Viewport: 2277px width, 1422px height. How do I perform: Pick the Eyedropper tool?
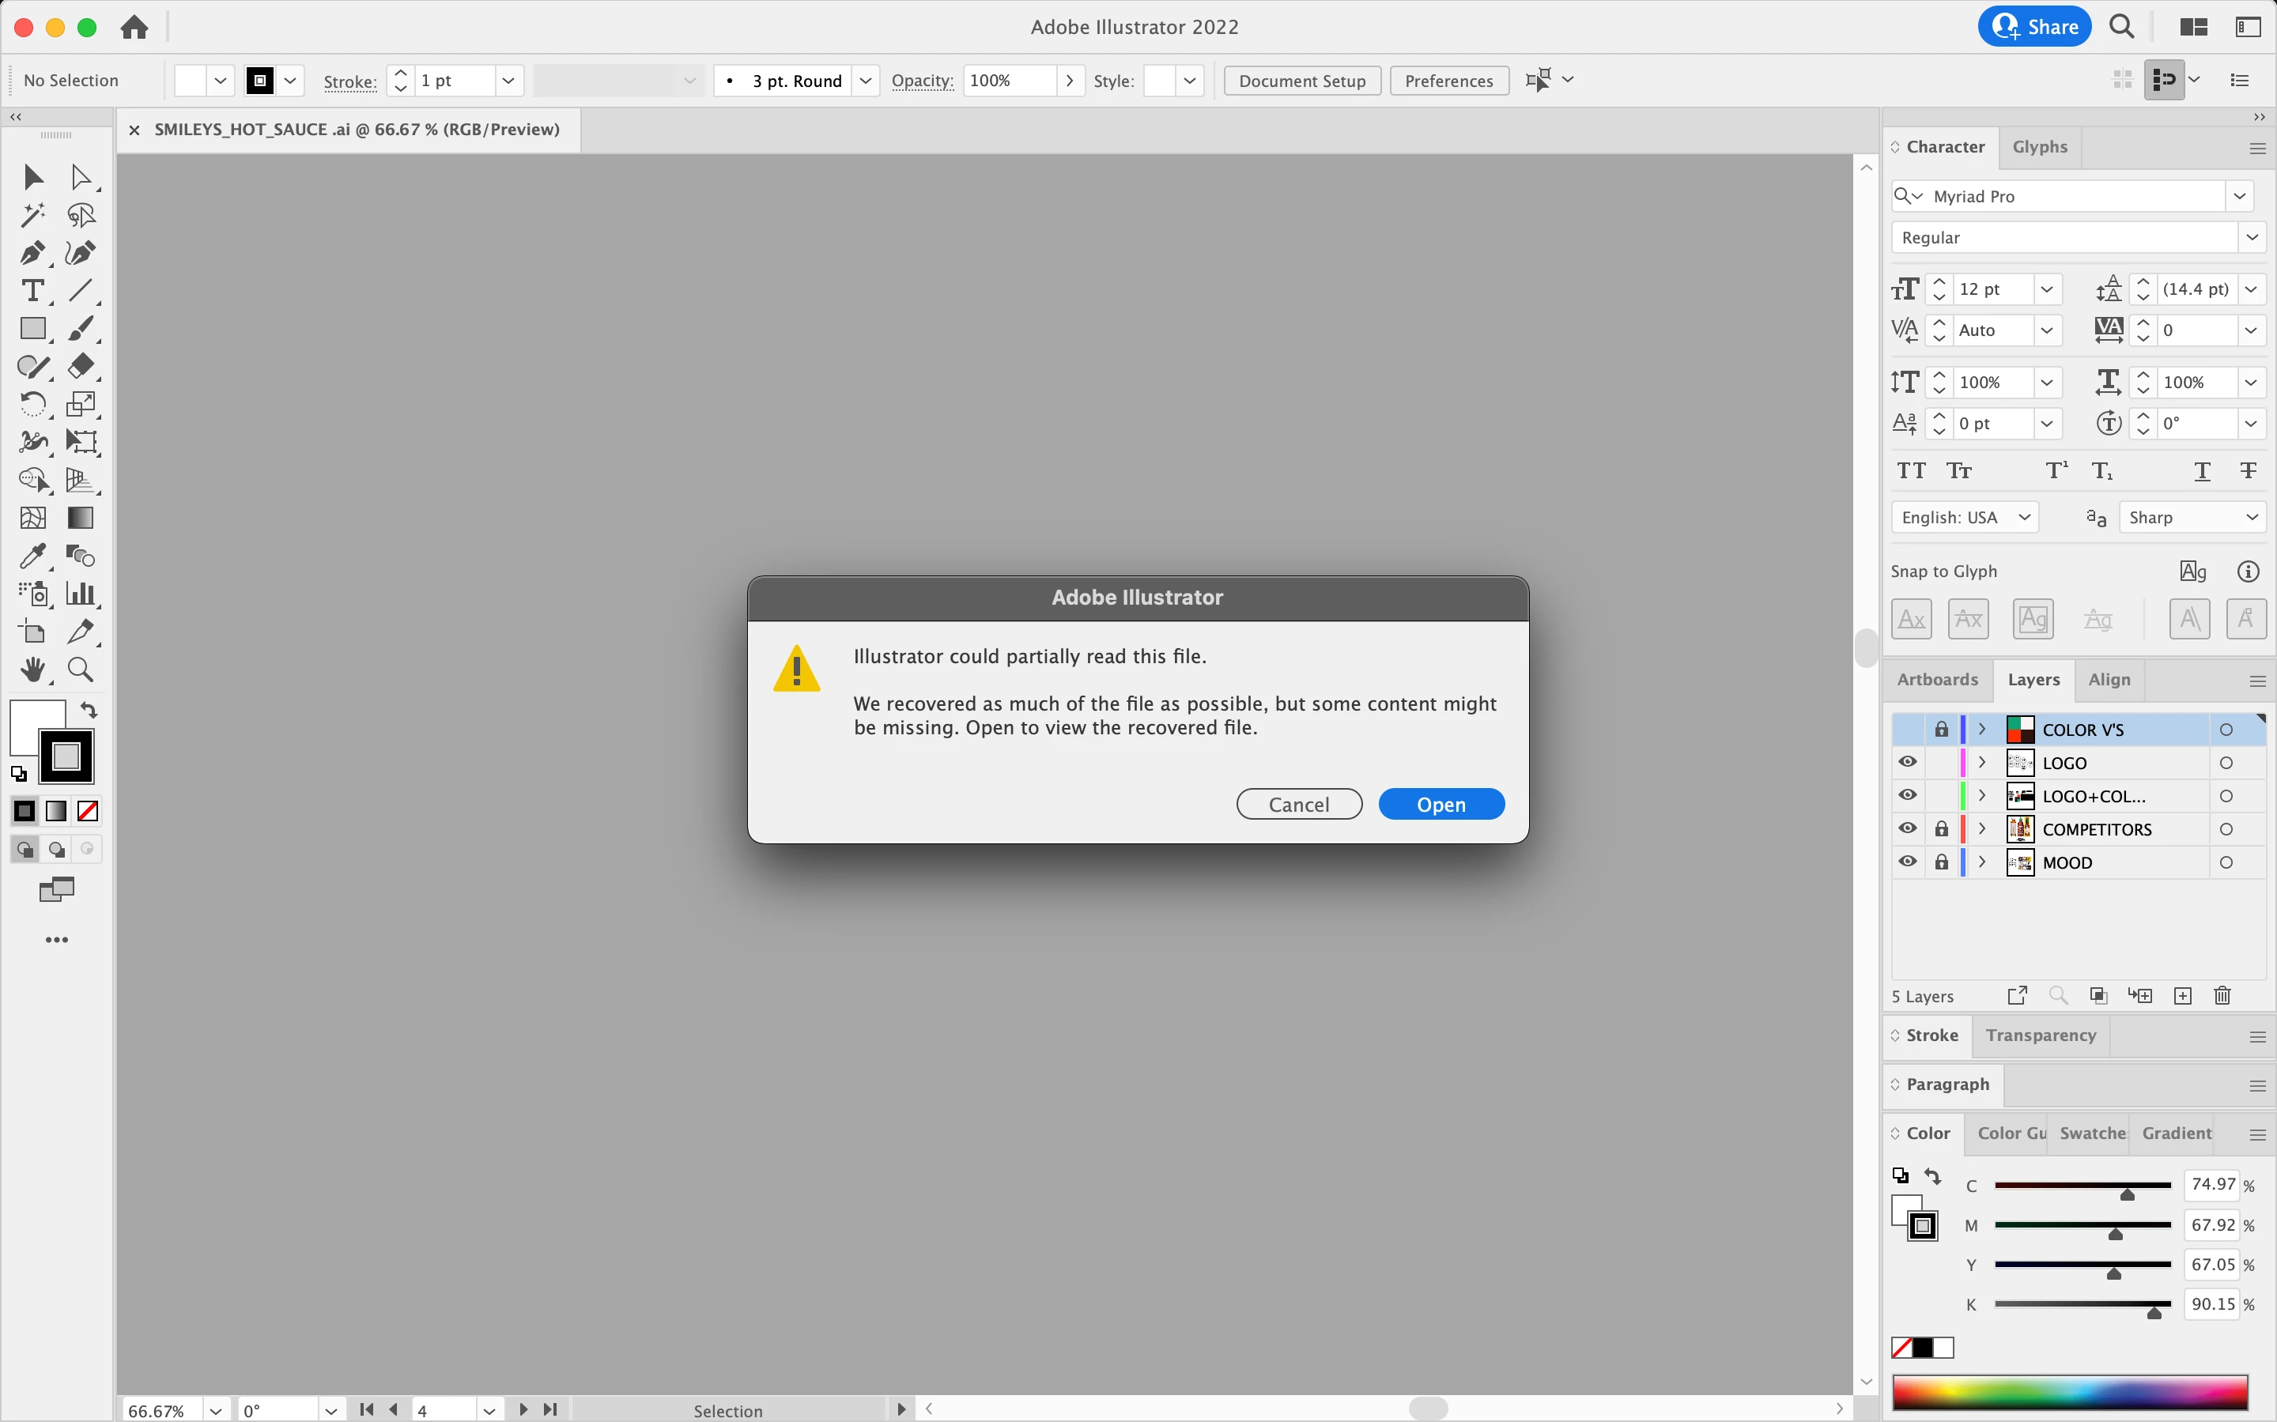coord(32,556)
